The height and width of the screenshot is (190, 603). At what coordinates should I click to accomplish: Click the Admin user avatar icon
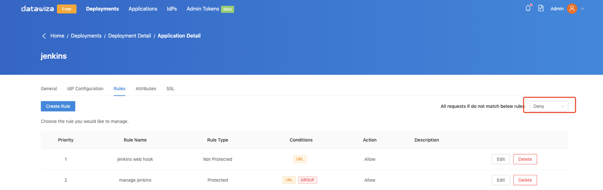[x=572, y=8]
